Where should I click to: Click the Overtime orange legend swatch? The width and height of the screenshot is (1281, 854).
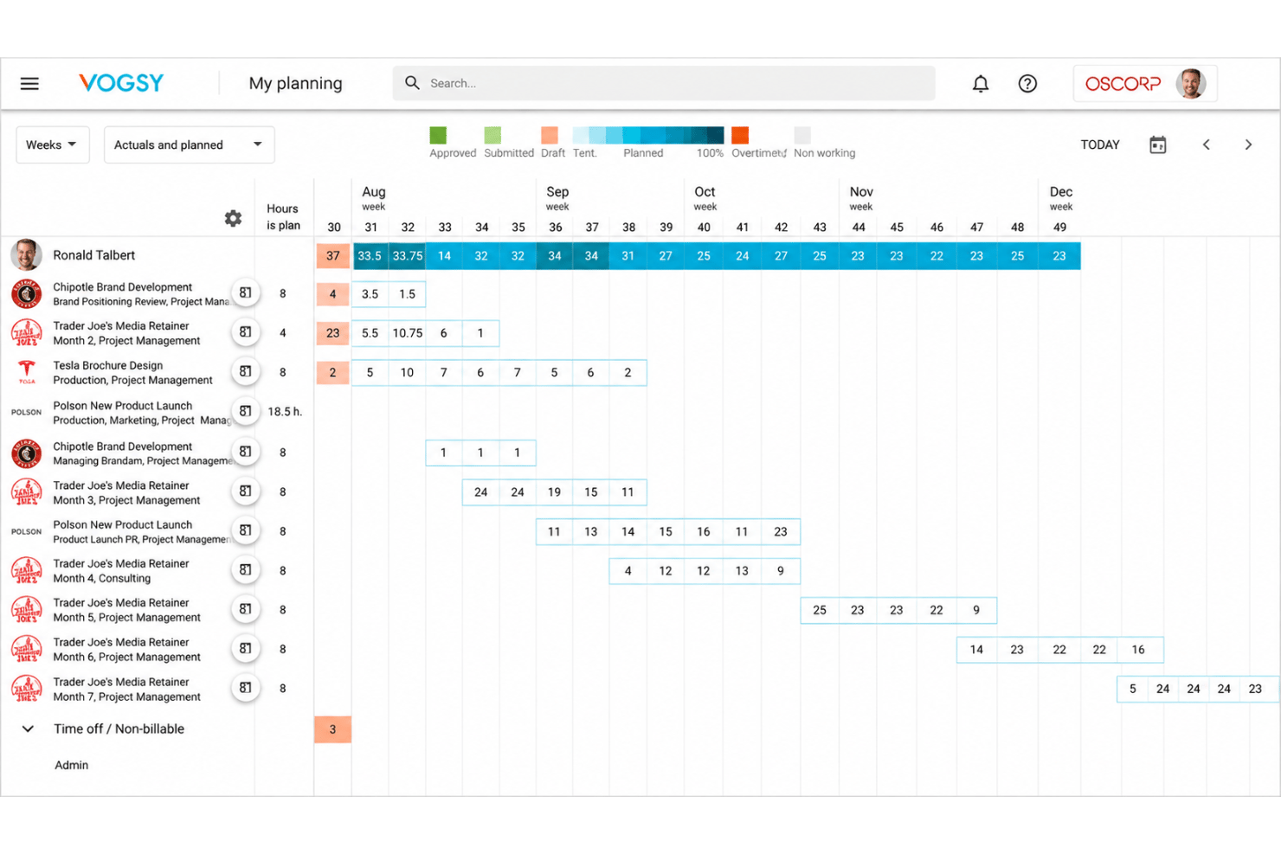pyautogui.click(x=740, y=135)
